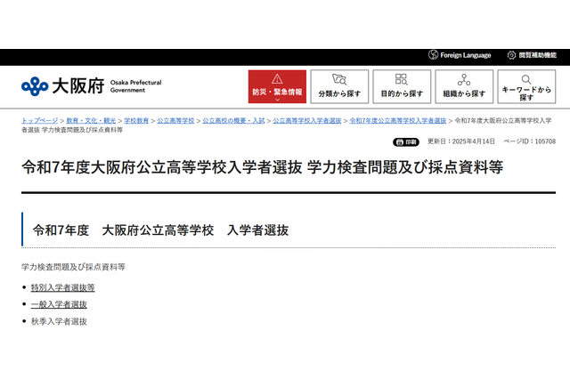Click the 目的から探す menu label

[x=402, y=93]
